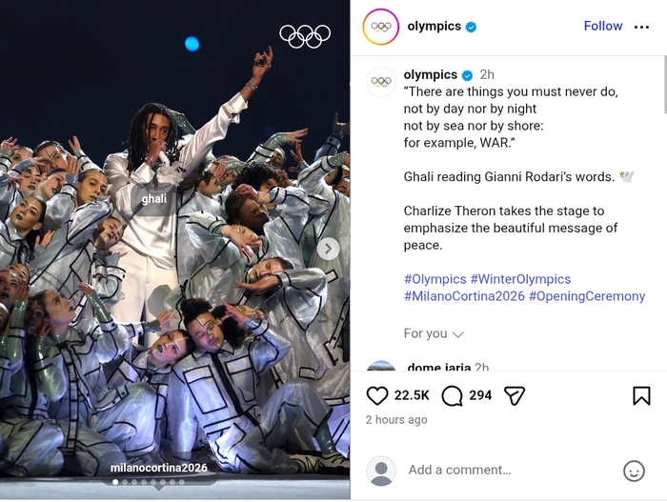This screenshot has height=502, width=667.
Task: Open #MilanoCortina2026 hashtag link
Action: [x=464, y=296]
